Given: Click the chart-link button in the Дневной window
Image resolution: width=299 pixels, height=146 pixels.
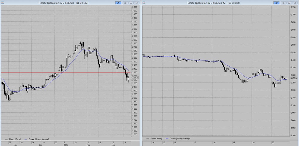Looking at the screenshot, I should tap(118, 3).
